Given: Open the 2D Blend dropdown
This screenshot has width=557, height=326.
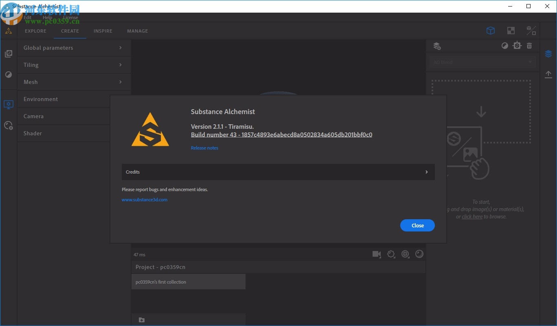Looking at the screenshot, I should click(483, 62).
